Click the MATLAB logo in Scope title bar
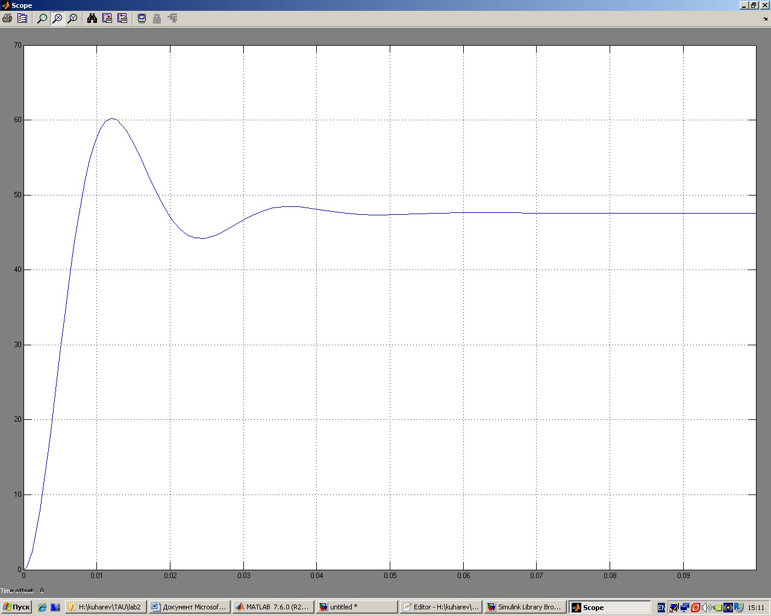 click(x=5, y=5)
